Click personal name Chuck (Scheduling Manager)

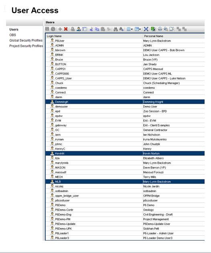coord(161,83)
